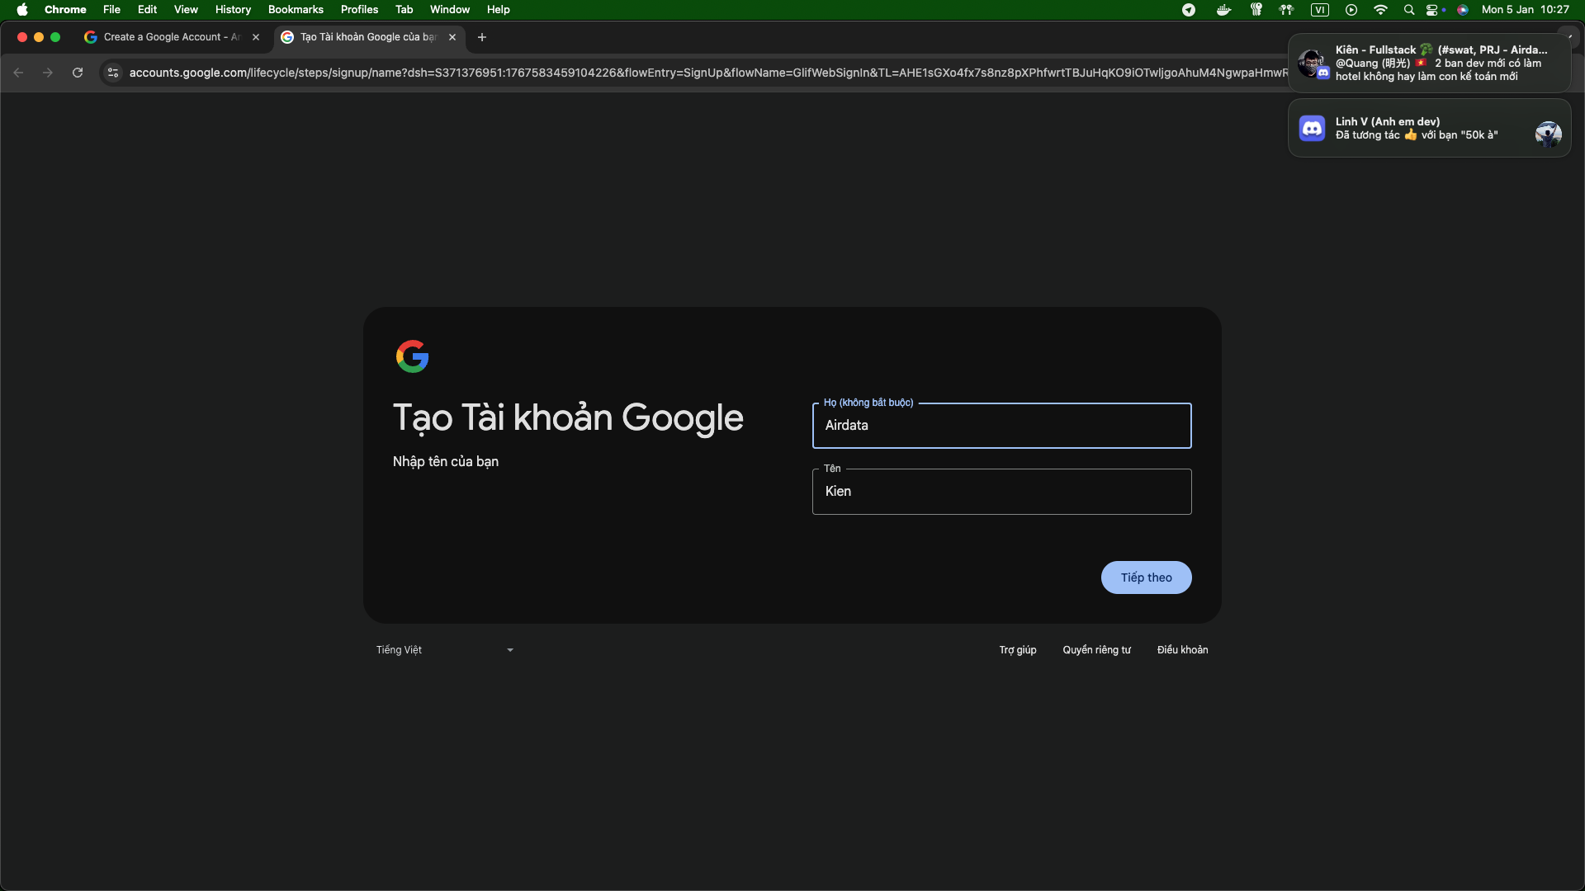Click the Siri icon in menu bar

1463,10
